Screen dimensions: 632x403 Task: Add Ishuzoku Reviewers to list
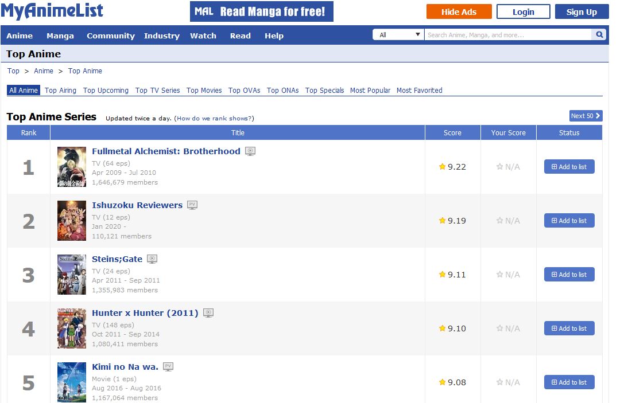(x=569, y=221)
